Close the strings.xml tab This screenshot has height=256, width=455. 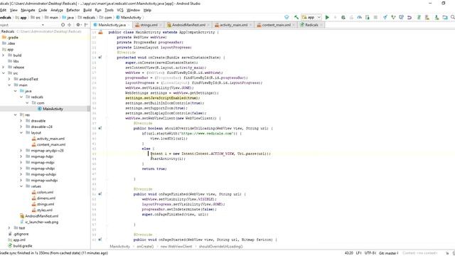click(161, 25)
